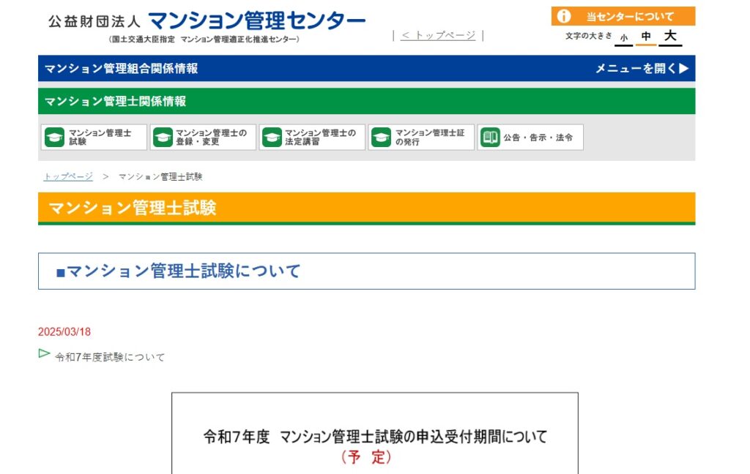Open マンション管理士の登録・変更 tab text
The width and height of the screenshot is (750, 474).
211,137
